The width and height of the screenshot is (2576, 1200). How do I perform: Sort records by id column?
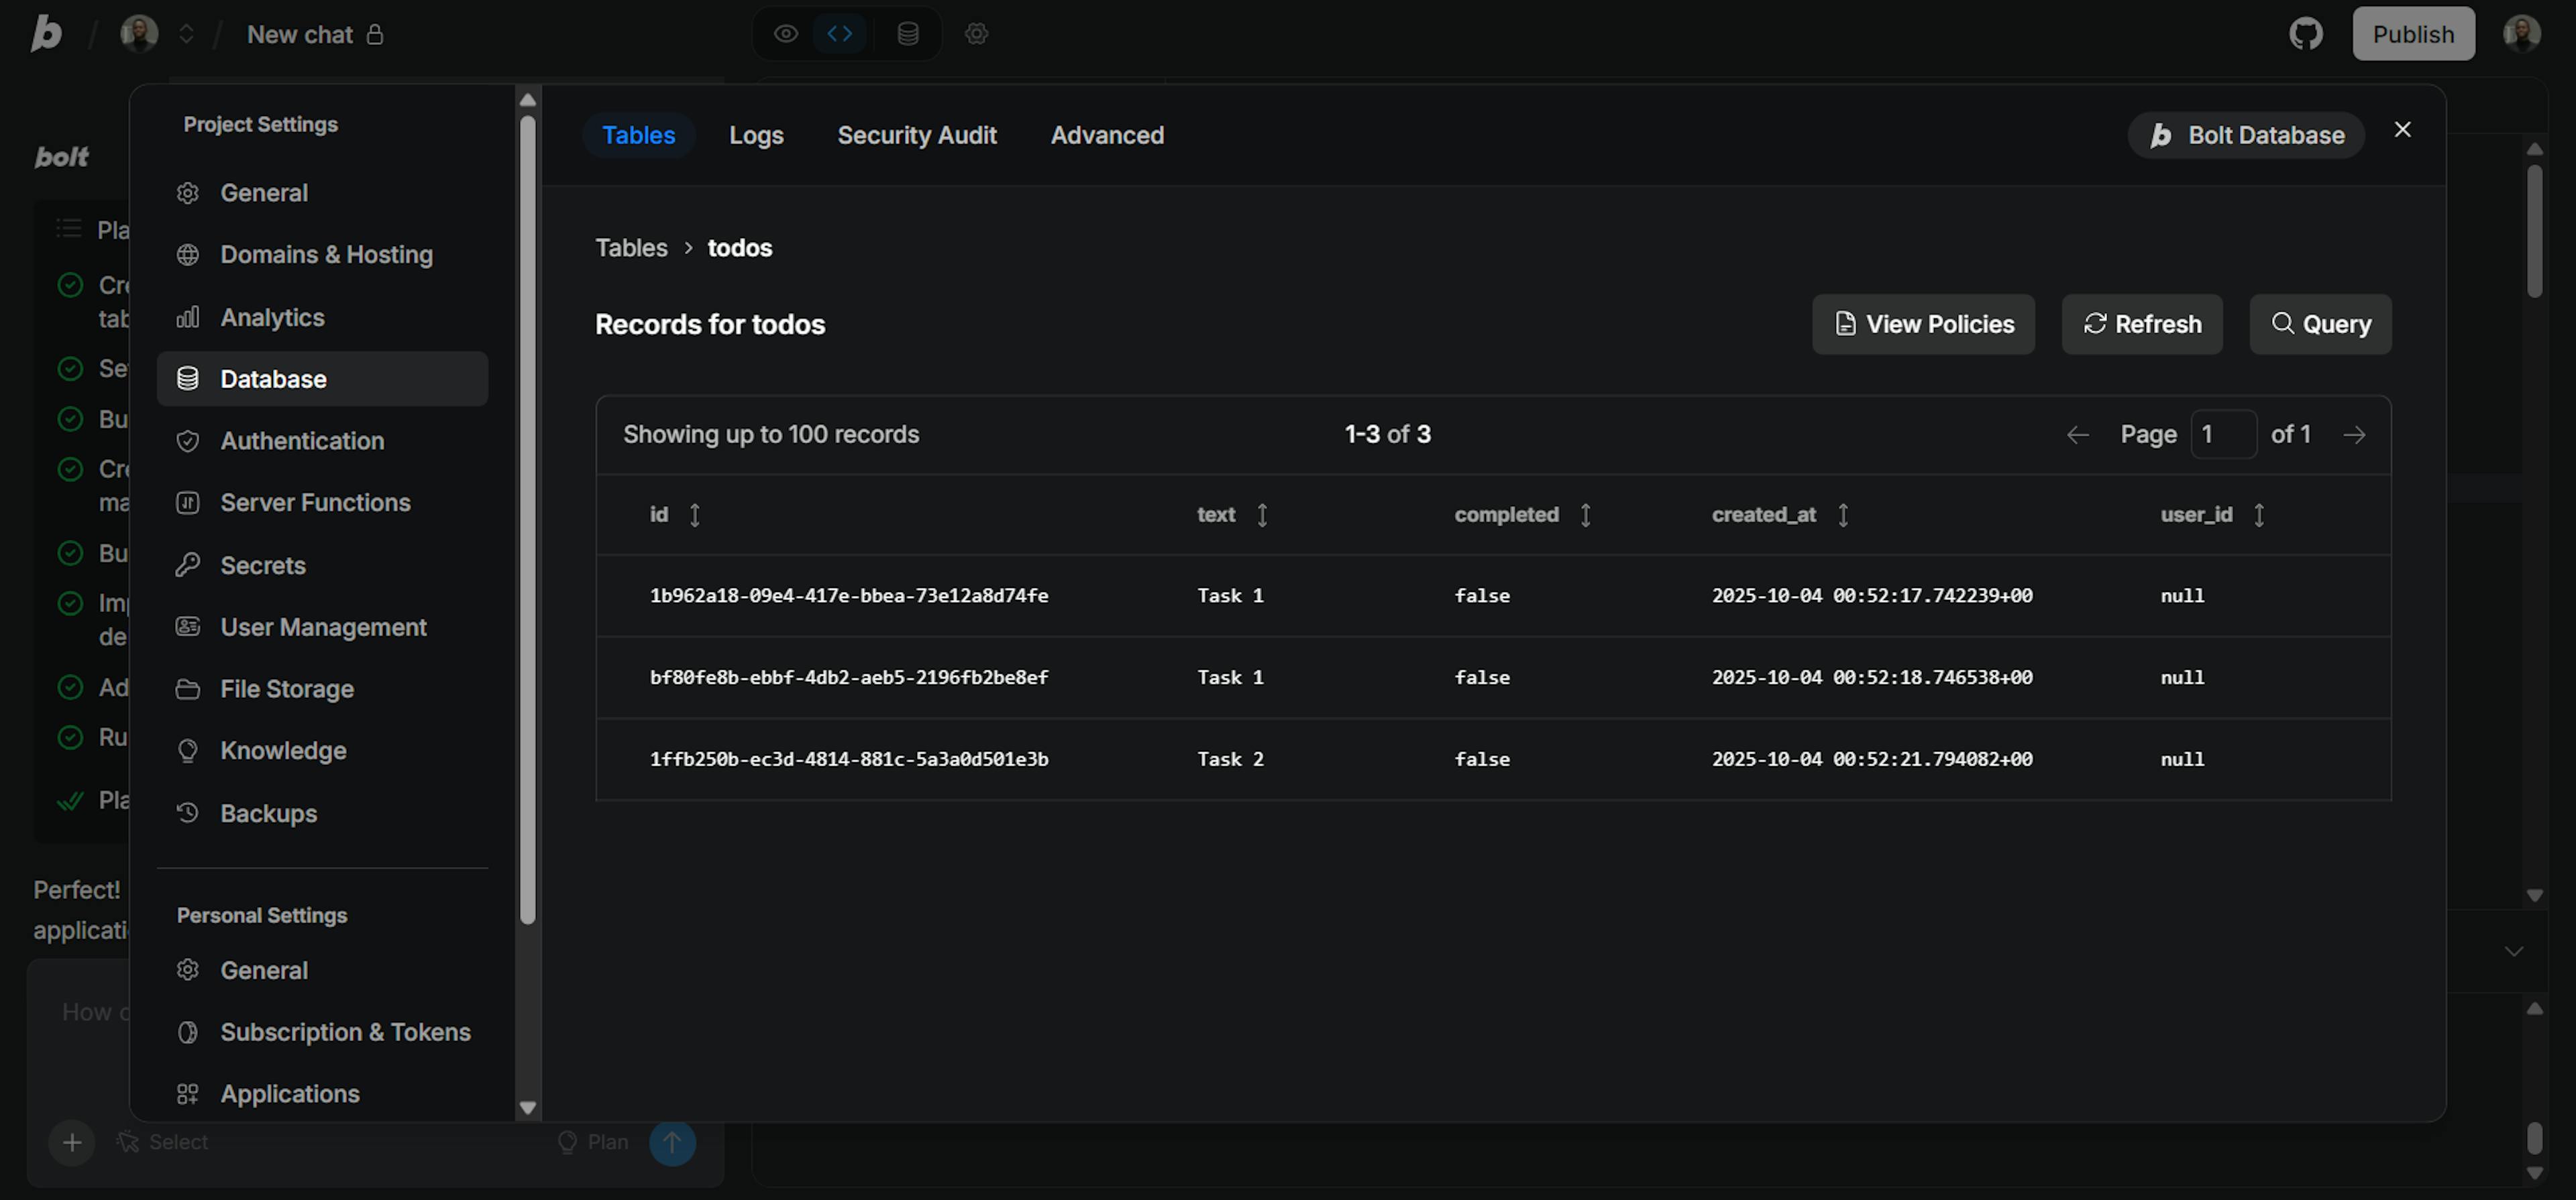(x=694, y=515)
